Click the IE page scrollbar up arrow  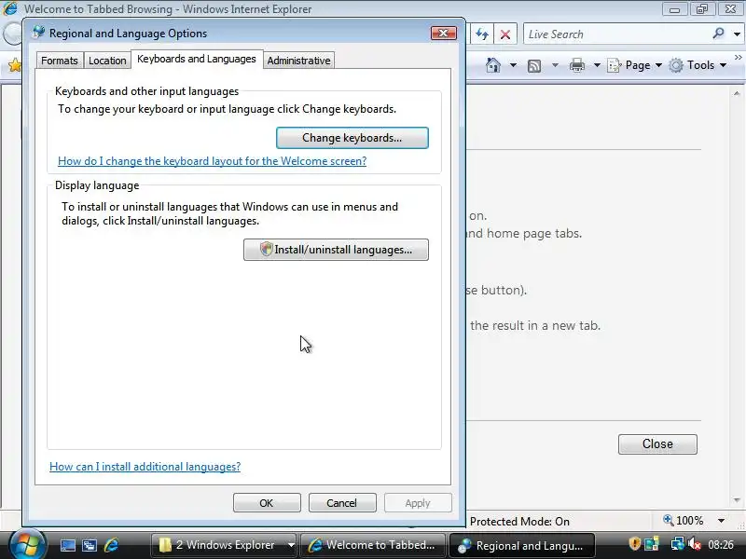click(x=737, y=93)
